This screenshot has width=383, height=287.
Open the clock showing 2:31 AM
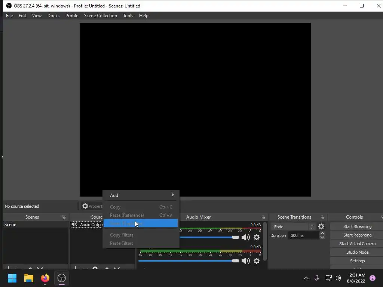pyautogui.click(x=356, y=278)
